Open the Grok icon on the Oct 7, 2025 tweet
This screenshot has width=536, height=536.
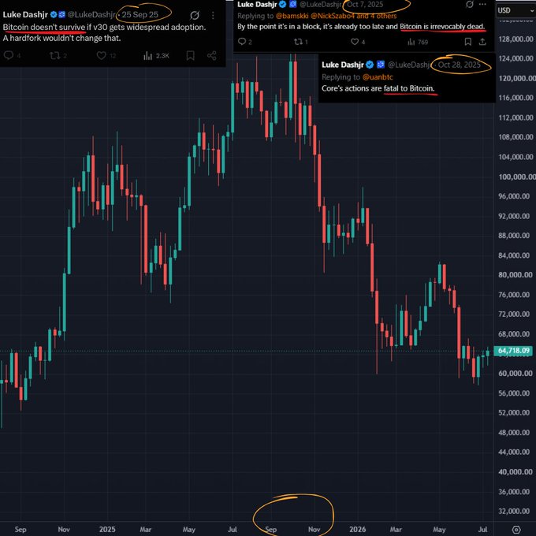tap(470, 4)
